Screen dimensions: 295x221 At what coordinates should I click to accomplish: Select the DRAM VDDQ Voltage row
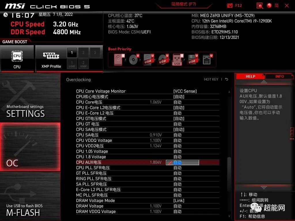[147, 212]
